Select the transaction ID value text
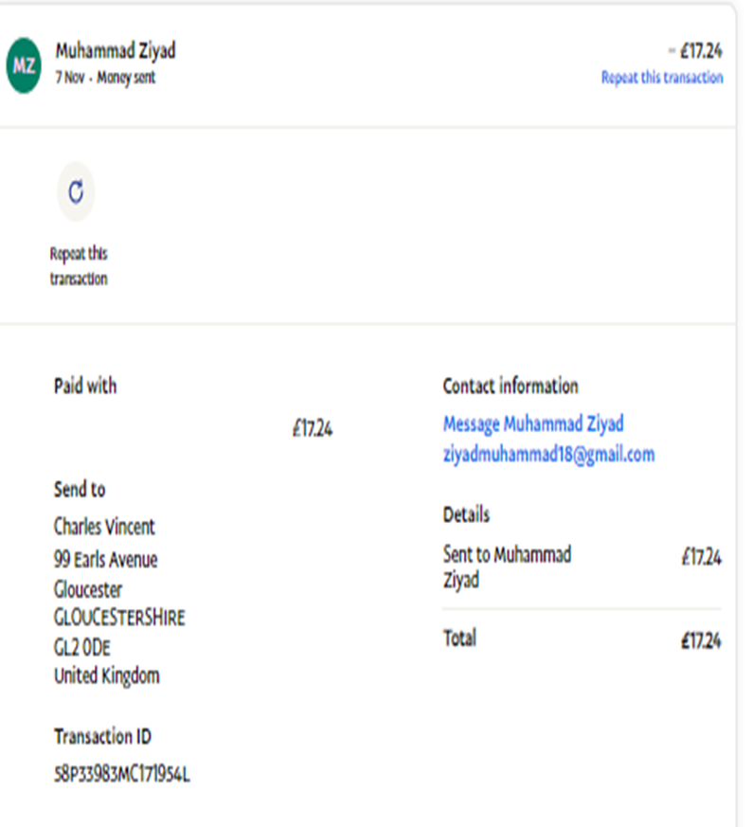The width and height of the screenshot is (753, 827). (122, 776)
